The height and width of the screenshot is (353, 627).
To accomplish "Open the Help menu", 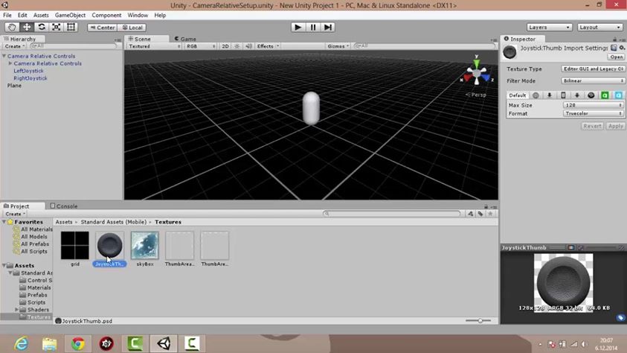I will (x=160, y=15).
